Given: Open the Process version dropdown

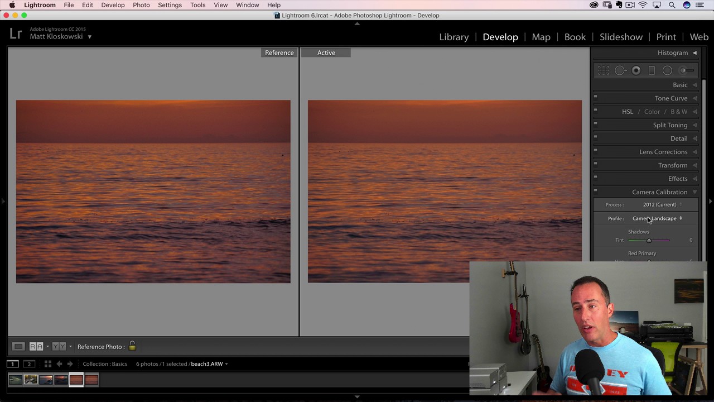Looking at the screenshot, I should (662, 204).
